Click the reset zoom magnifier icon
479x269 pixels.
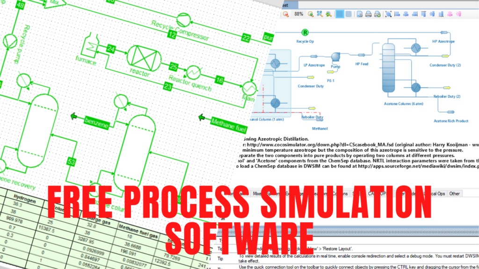(328, 14)
